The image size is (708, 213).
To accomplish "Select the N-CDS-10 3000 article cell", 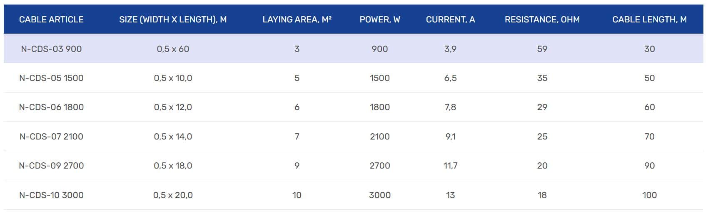I will click(51, 195).
